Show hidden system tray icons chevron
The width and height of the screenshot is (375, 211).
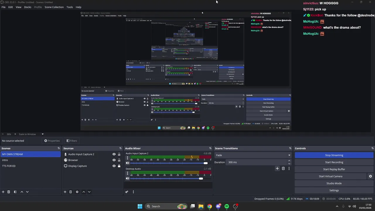click(x=337, y=206)
